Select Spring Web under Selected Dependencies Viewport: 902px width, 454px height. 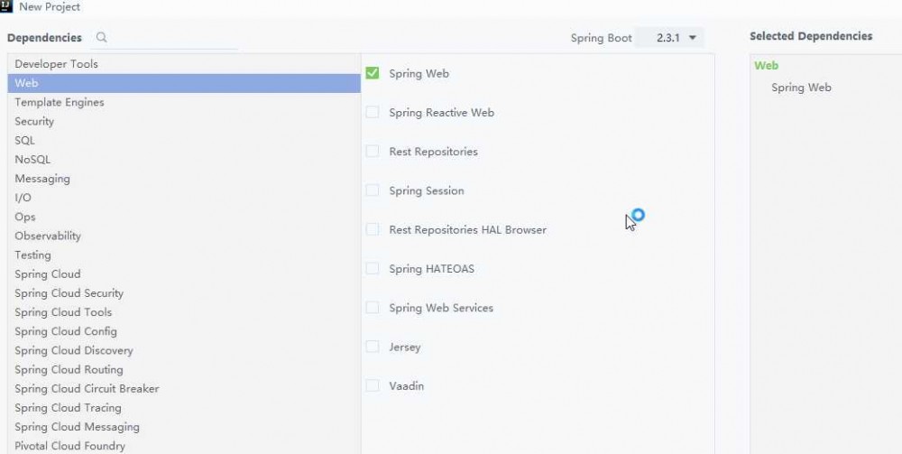point(801,88)
